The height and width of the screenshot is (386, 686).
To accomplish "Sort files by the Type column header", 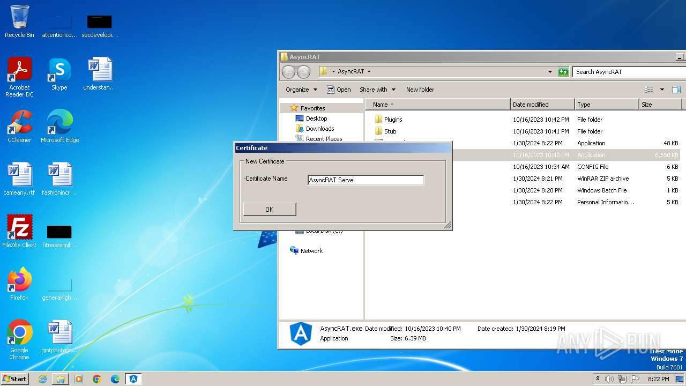I will pos(607,105).
